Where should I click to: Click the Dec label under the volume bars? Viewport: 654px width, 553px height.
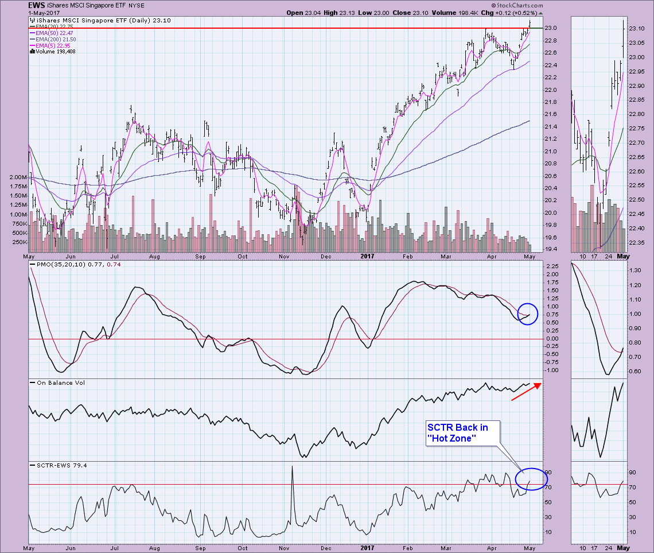coord(326,256)
